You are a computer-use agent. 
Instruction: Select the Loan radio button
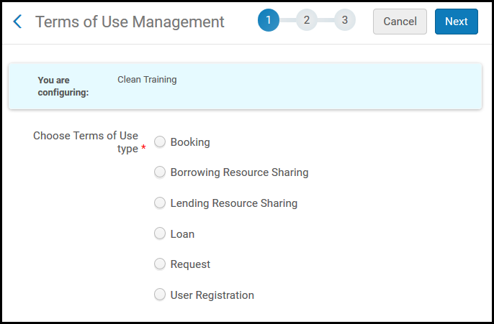pyautogui.click(x=160, y=233)
